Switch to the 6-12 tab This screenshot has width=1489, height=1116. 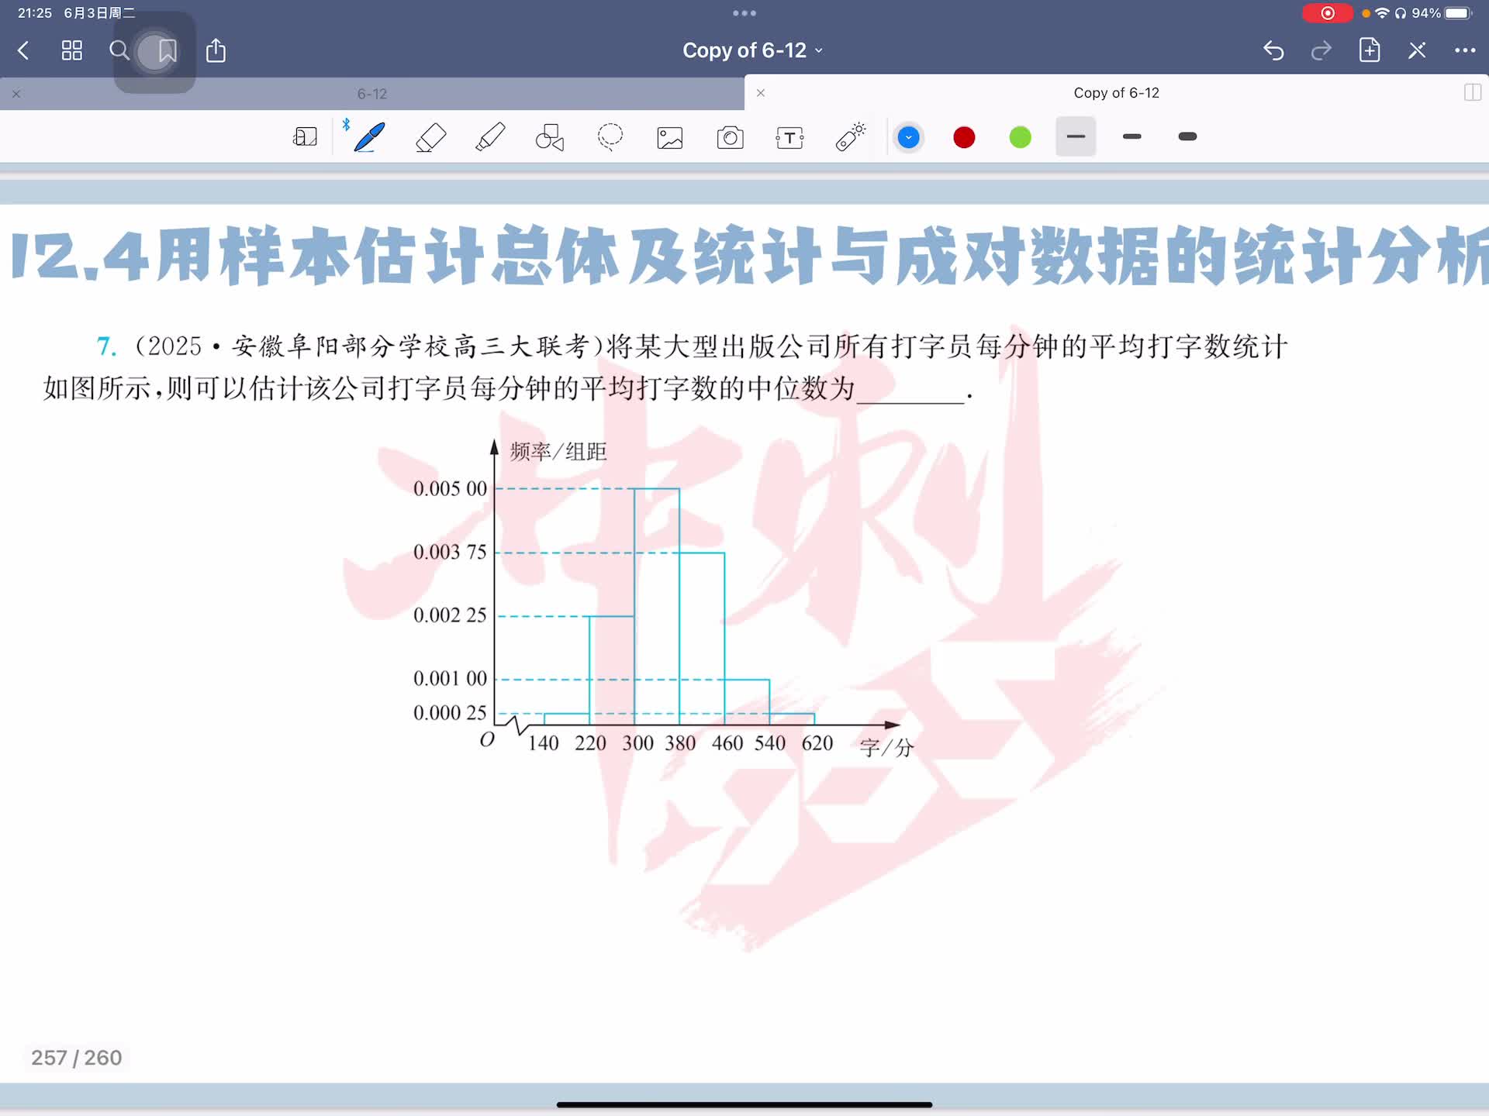(x=372, y=94)
